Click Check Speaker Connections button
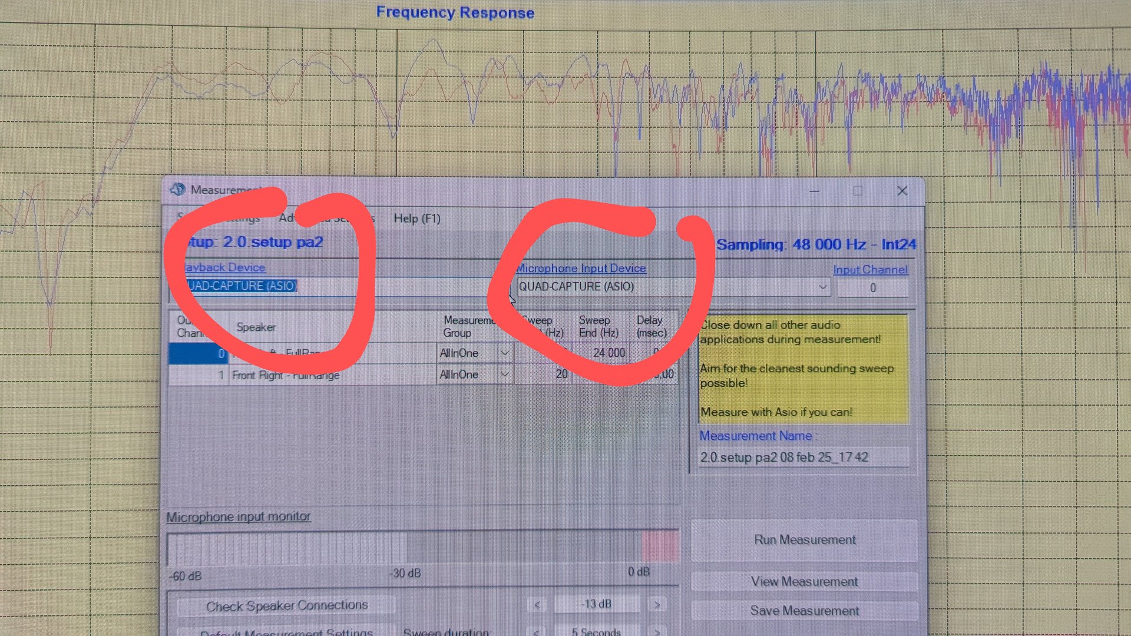Image resolution: width=1131 pixels, height=636 pixels. click(286, 606)
